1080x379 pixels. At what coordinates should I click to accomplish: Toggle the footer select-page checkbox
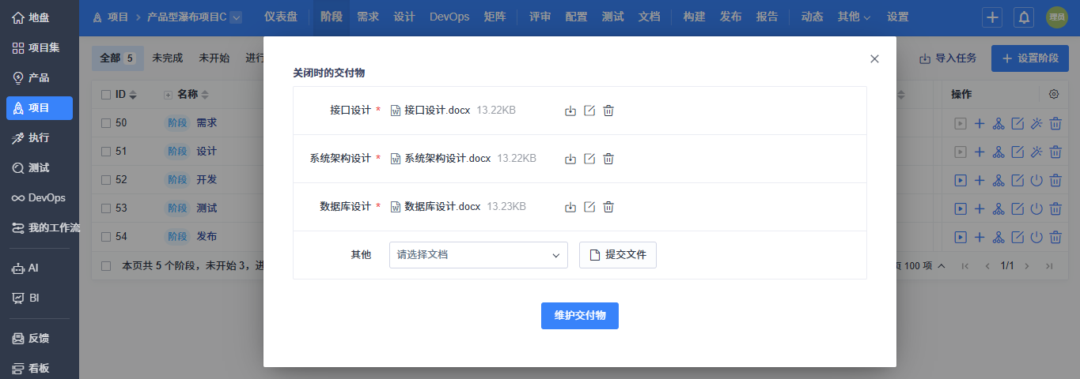tap(106, 266)
